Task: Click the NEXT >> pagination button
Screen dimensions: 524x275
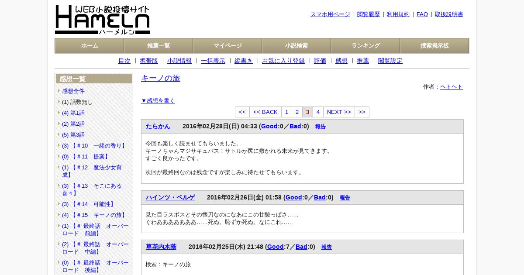Action: [339, 112]
